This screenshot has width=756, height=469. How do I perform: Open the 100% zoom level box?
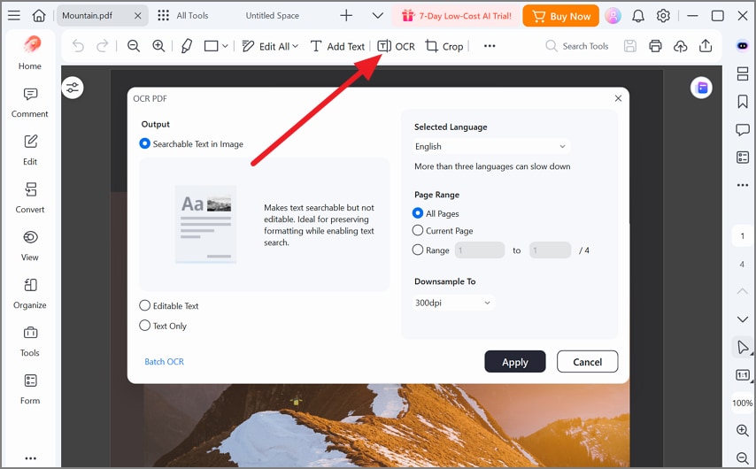click(743, 403)
